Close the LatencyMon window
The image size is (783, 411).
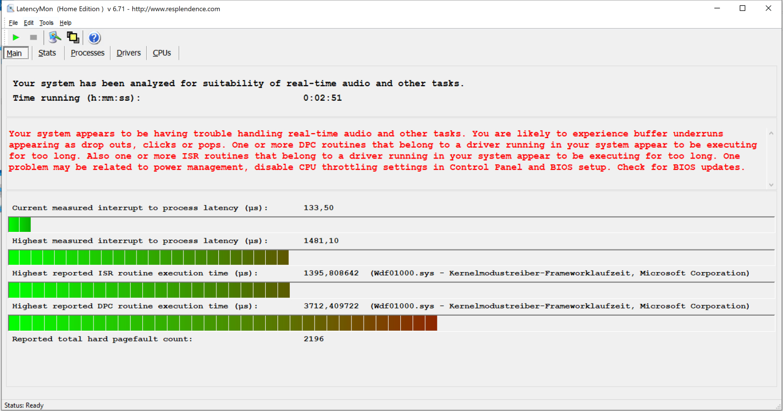point(768,8)
